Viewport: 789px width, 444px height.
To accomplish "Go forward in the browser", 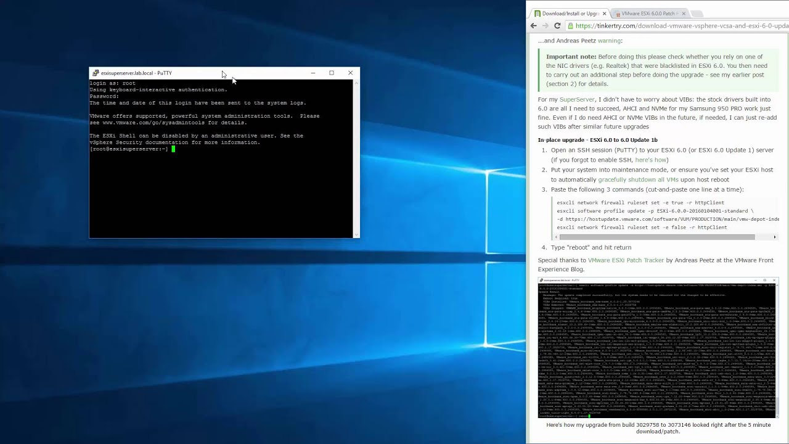I will point(546,26).
